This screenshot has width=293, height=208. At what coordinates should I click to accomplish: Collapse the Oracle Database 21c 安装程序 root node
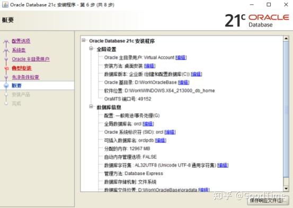(84, 40)
